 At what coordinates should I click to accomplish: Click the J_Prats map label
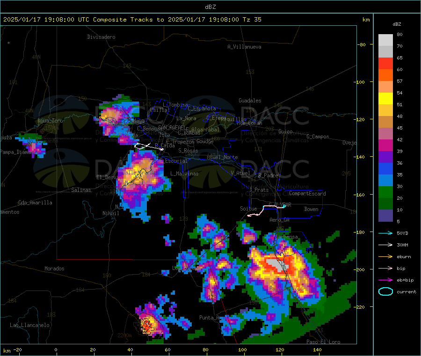259,190
